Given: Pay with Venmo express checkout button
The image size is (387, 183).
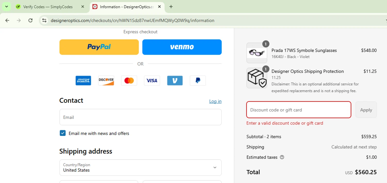Looking at the screenshot, I should pyautogui.click(x=182, y=47).
